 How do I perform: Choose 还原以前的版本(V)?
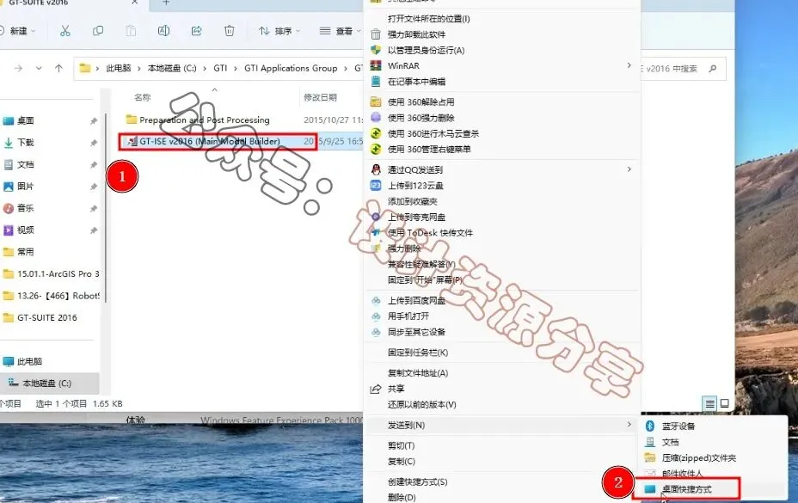click(422, 405)
